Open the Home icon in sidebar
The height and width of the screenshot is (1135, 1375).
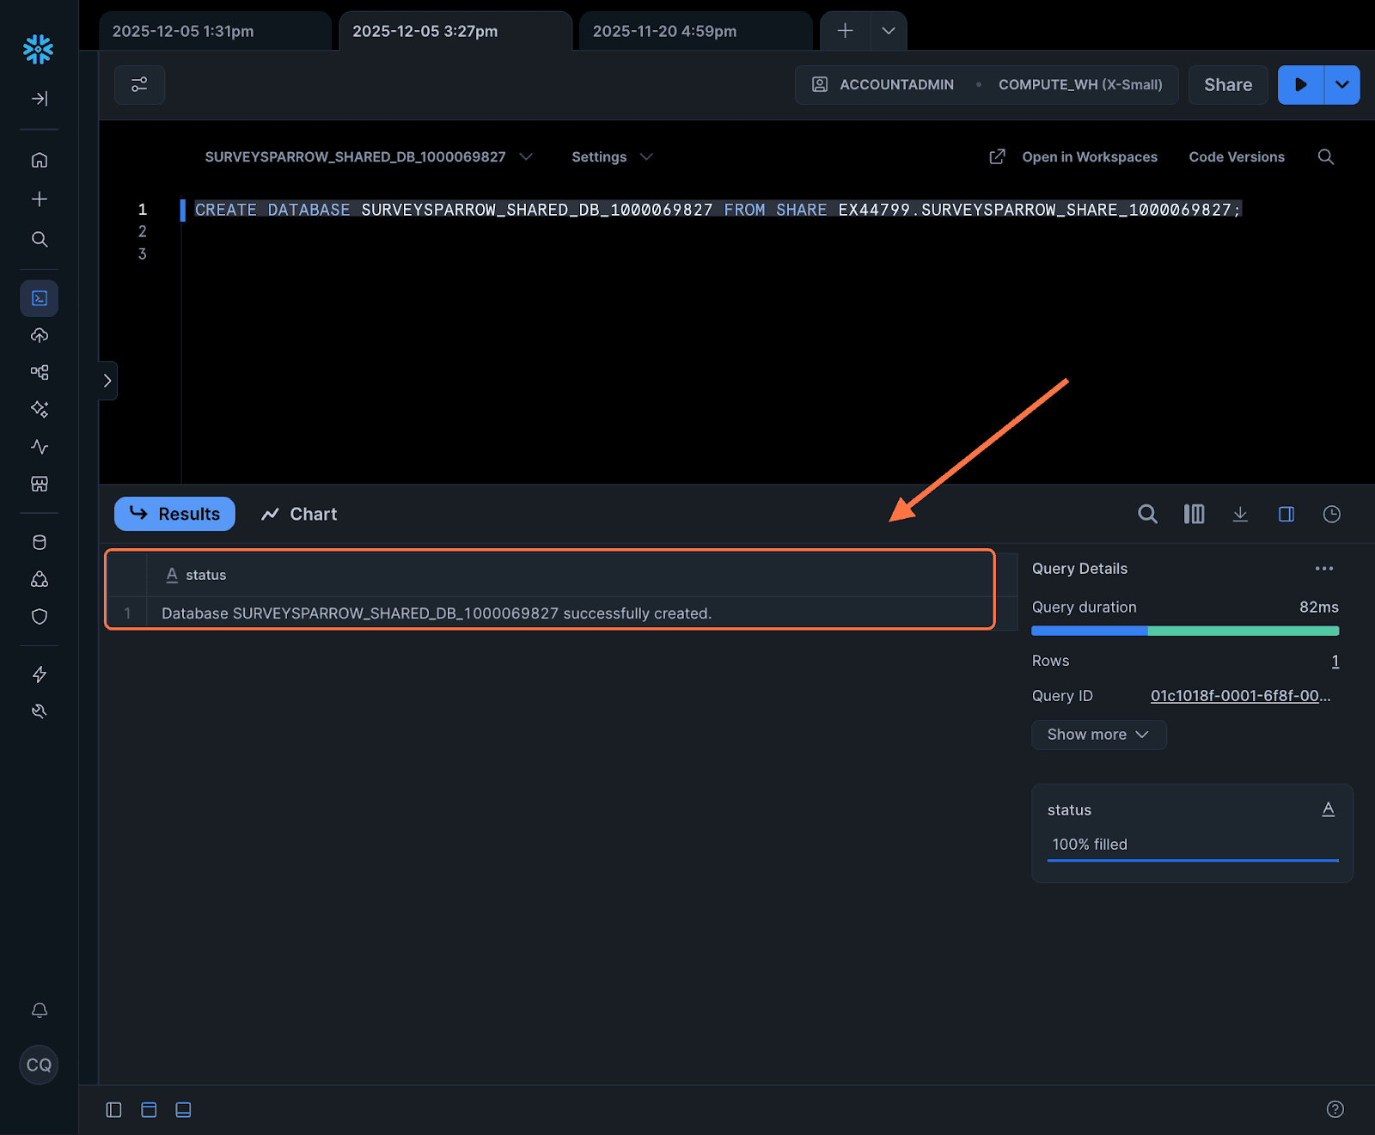tap(40, 161)
